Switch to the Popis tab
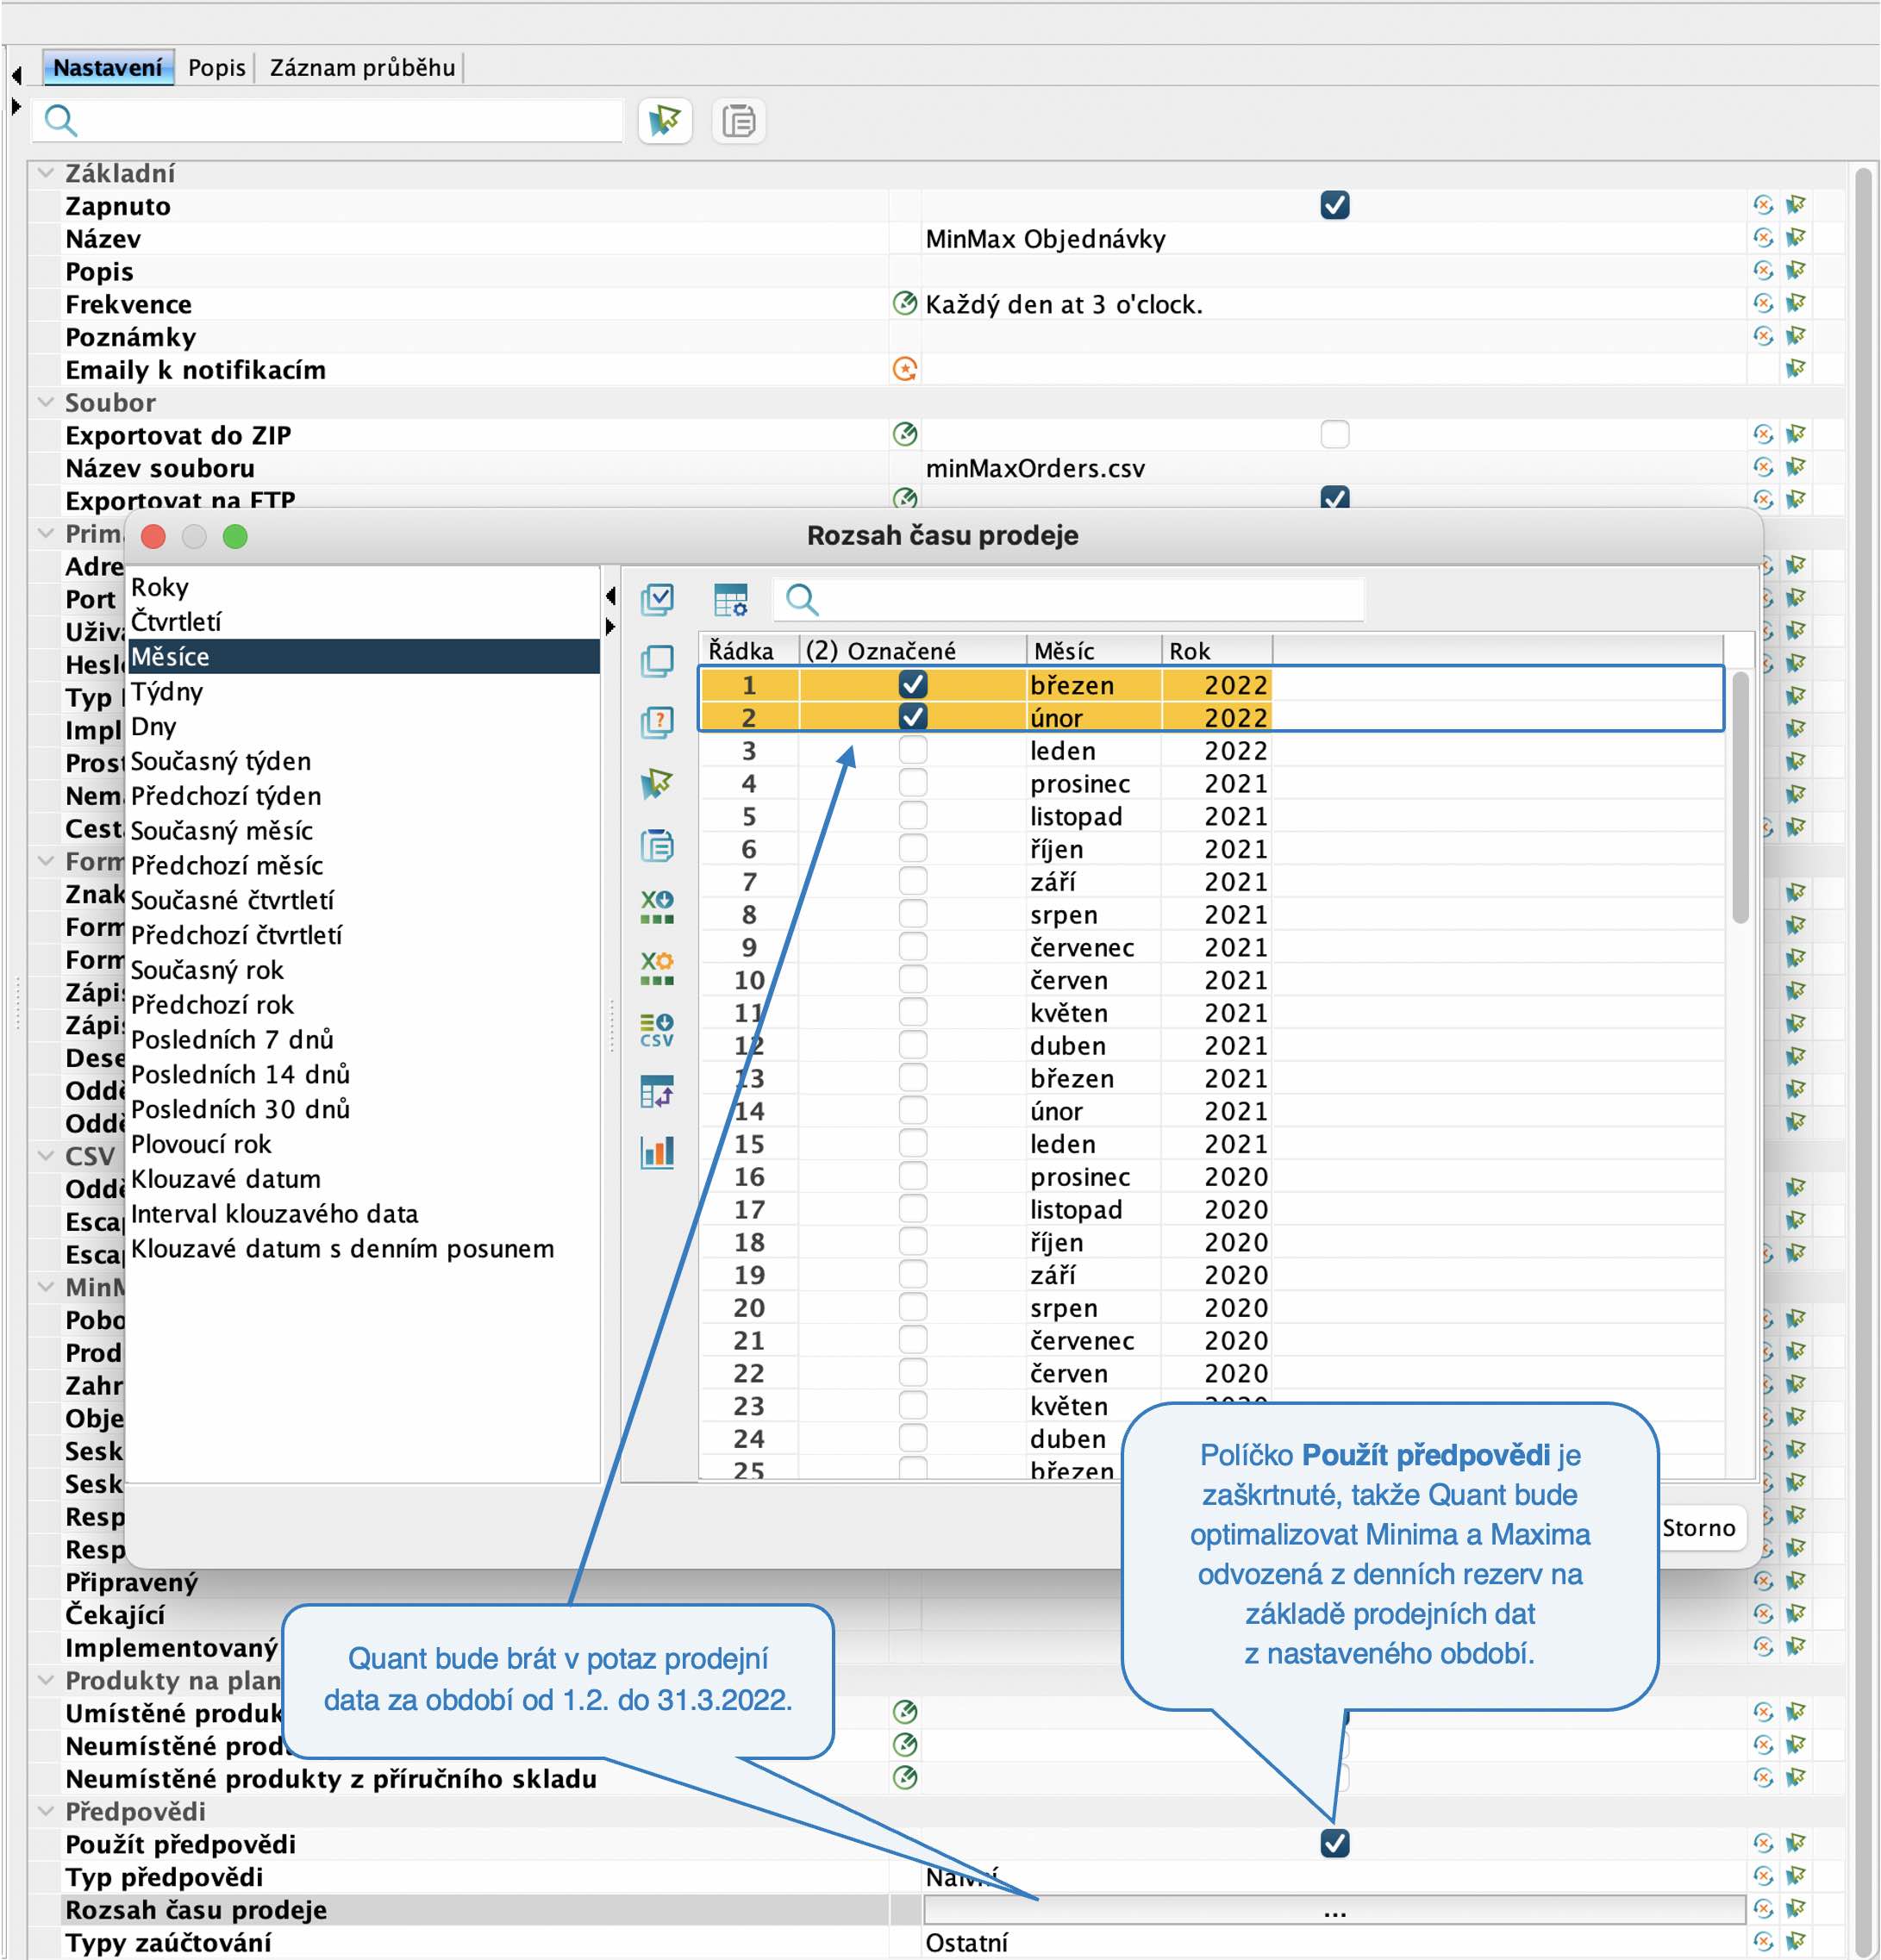This screenshot has height=1960, width=1881. coord(216,67)
